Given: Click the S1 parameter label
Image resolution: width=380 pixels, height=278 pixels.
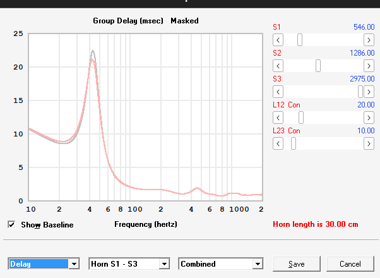Looking at the screenshot, I should (276, 27).
